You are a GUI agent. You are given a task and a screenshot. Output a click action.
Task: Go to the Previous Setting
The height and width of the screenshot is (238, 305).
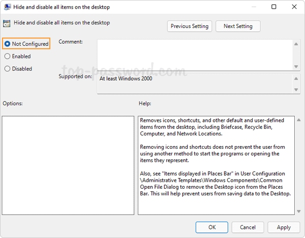click(x=190, y=26)
